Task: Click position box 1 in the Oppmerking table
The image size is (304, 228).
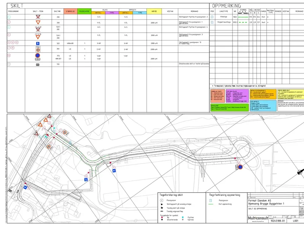Action: (x=212, y=17)
